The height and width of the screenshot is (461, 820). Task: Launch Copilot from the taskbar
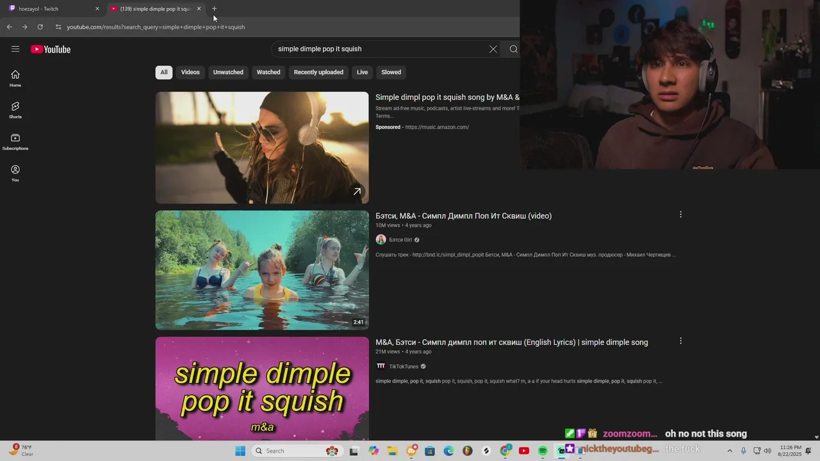(x=373, y=451)
